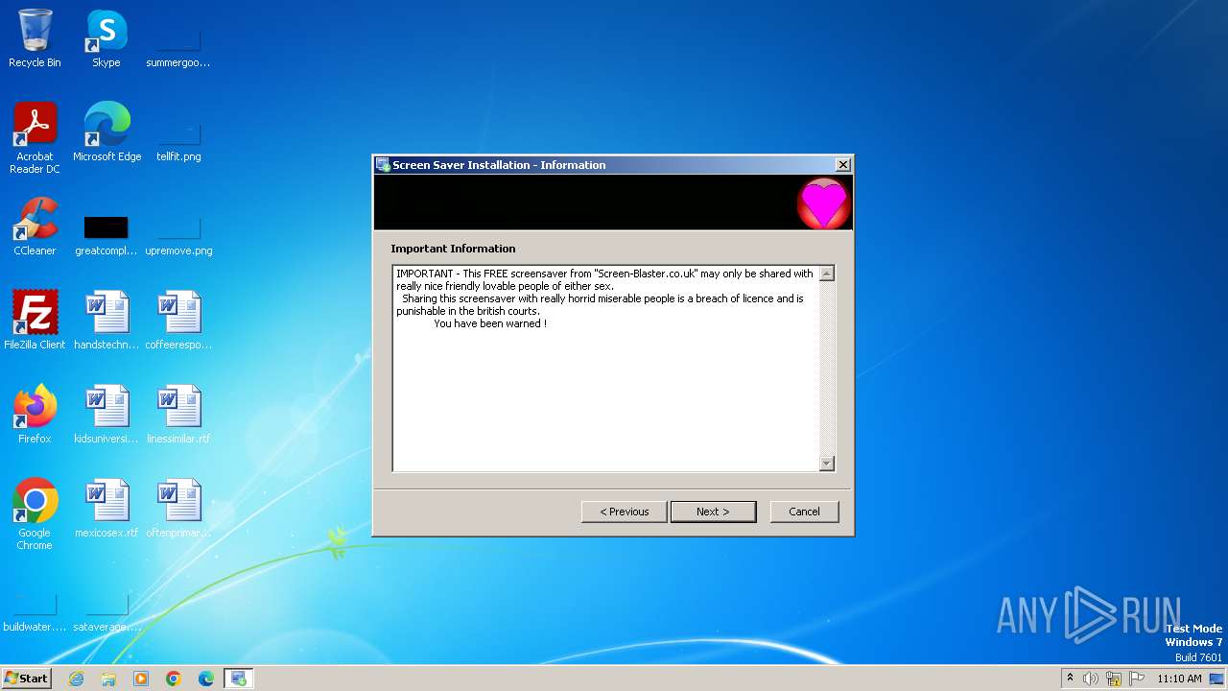Select the oftenprimar… Word document
This screenshot has width=1228, height=691.
point(178,509)
